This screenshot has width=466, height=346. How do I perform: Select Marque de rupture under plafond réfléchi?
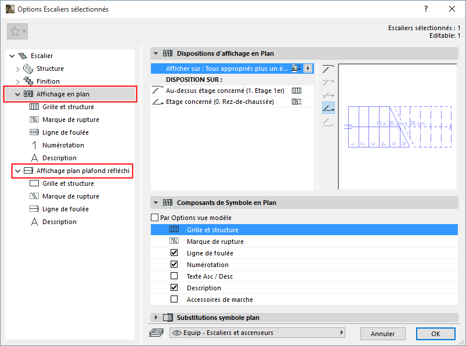(71, 196)
